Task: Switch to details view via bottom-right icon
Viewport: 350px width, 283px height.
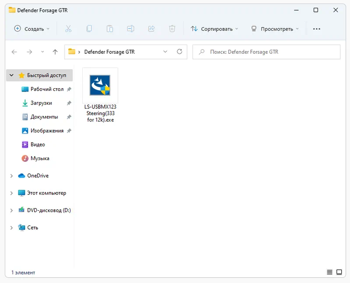Action: pos(329,272)
